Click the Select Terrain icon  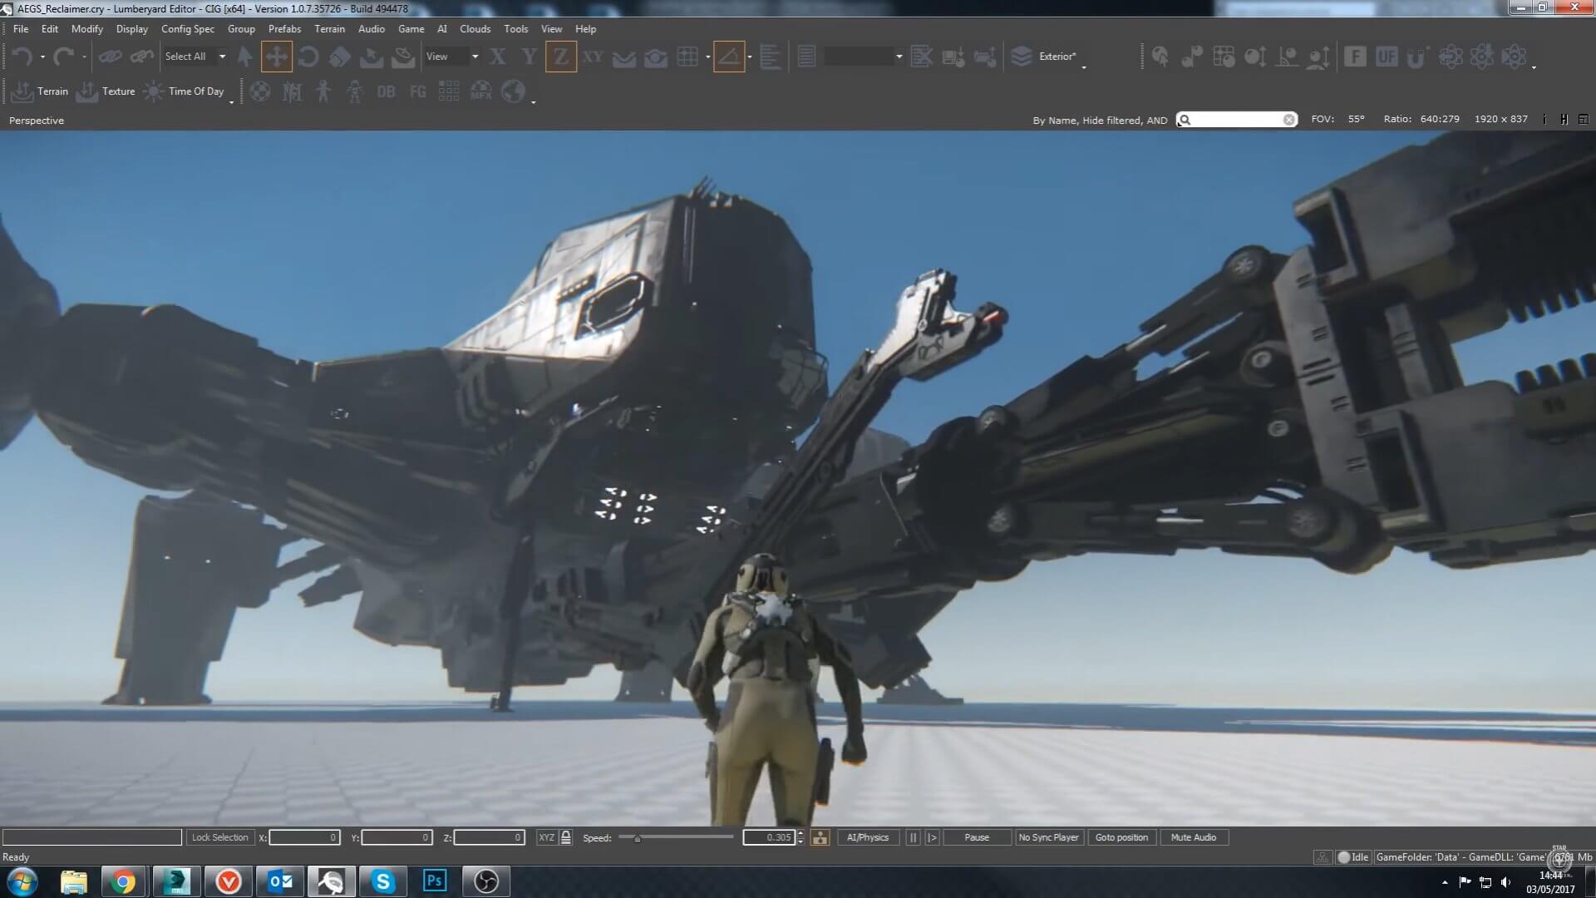point(372,57)
